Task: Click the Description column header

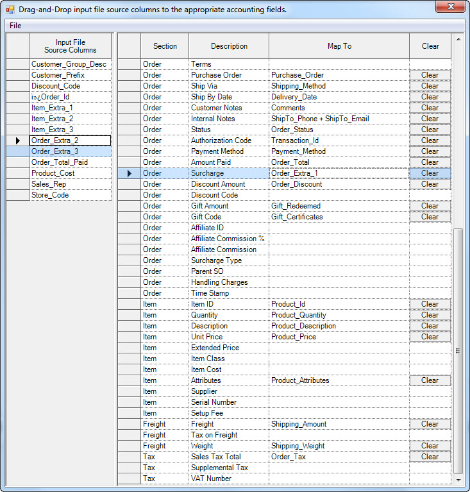Action: tap(229, 46)
